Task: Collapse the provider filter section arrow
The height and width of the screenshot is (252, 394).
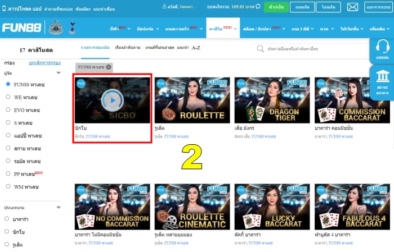Action: [x=59, y=73]
